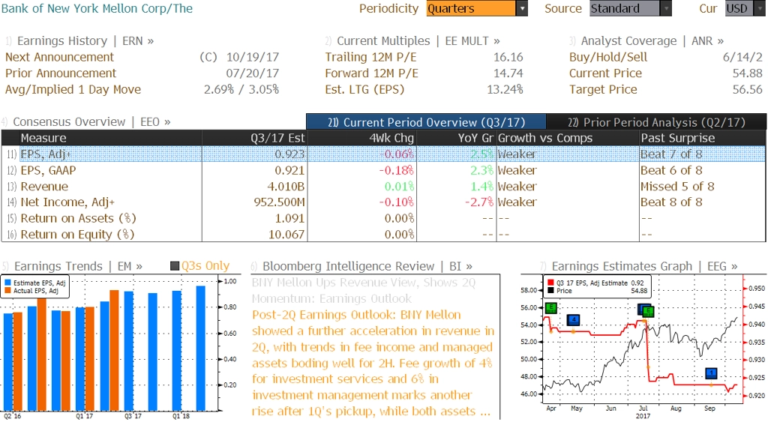Screen dimensions: 768x422
Task: Click Revenue YoY growth 1.4%
Action: 482,187
